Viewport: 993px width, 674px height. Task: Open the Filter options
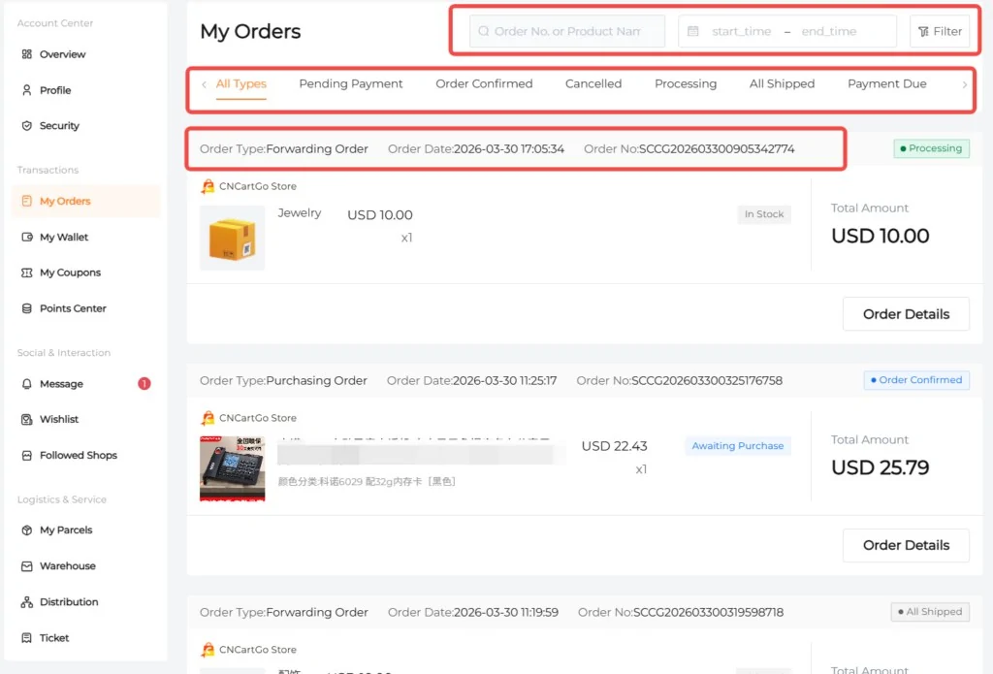pyautogui.click(x=940, y=31)
